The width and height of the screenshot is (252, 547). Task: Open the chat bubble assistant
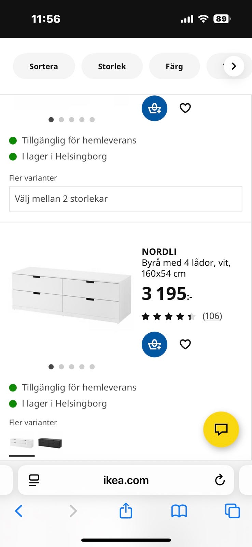[x=221, y=430]
